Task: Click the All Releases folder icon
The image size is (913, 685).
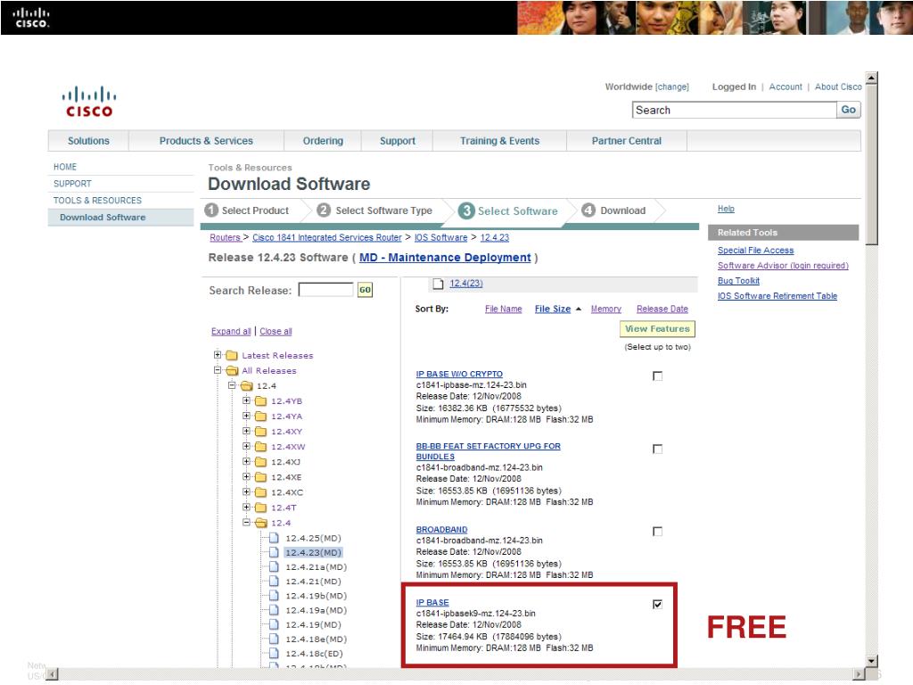Action: [x=232, y=370]
